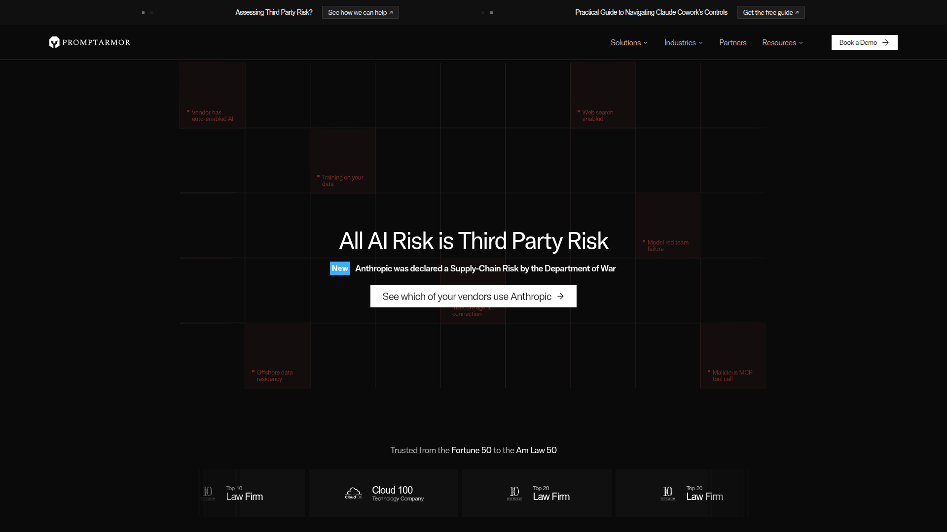
Task: Expand the Industries dropdown menu
Action: point(683,43)
